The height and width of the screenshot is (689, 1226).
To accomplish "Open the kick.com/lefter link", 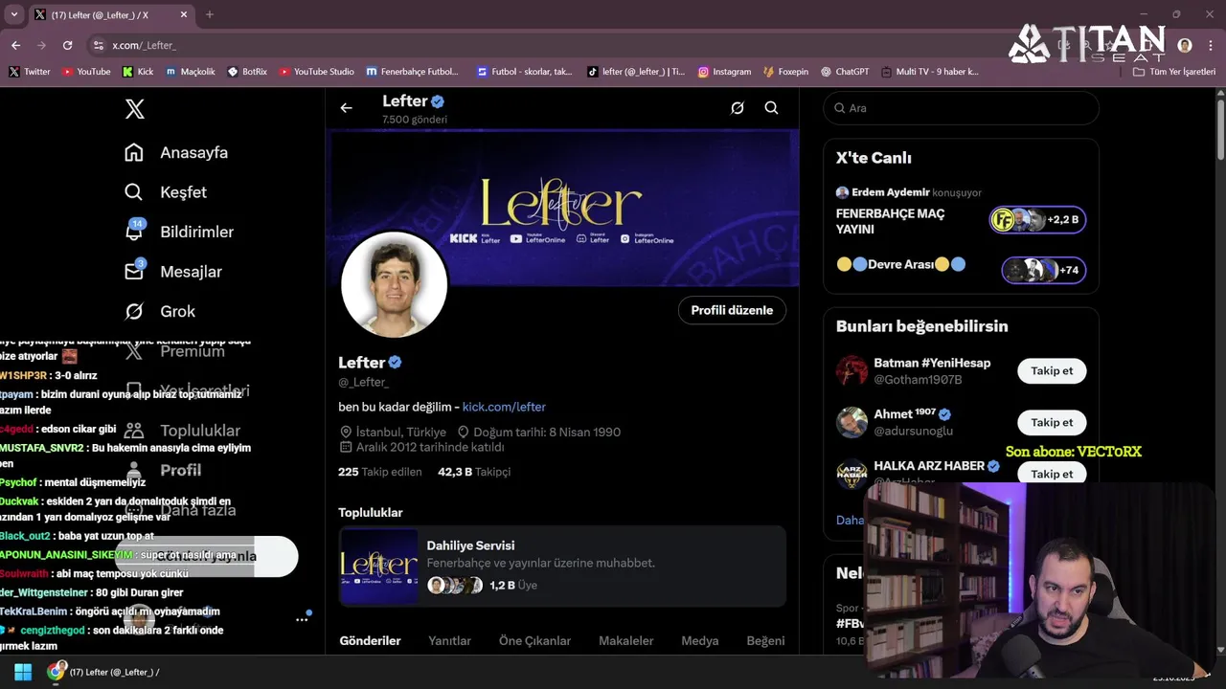I will point(504,407).
